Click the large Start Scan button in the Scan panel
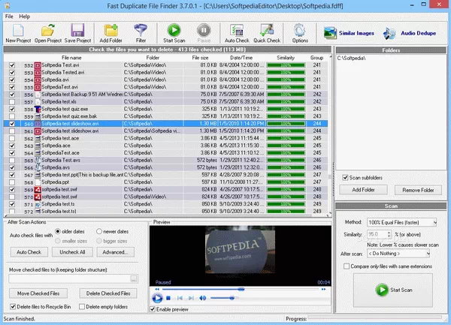This screenshot has height=325, width=451. click(393, 290)
